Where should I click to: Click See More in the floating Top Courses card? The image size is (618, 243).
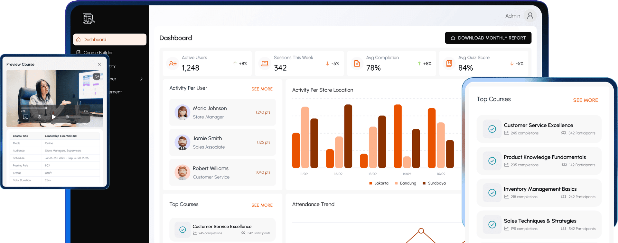(x=585, y=100)
